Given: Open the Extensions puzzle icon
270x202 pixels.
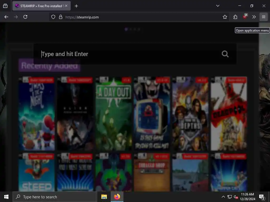Looking at the screenshot, I should [x=235, y=17].
